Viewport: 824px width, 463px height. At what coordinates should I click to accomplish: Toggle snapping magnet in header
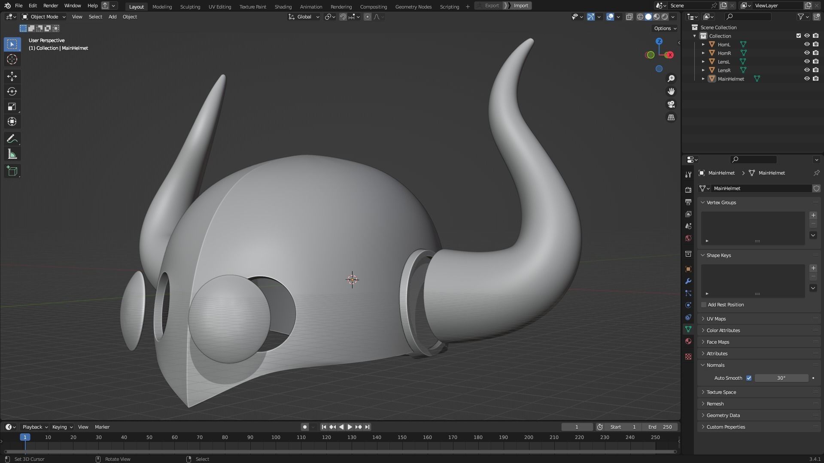point(343,17)
